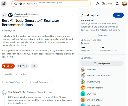Open MableReichel65546 profile link
Image resolution: width=128 pixels, height=106 pixels.
tap(16, 92)
